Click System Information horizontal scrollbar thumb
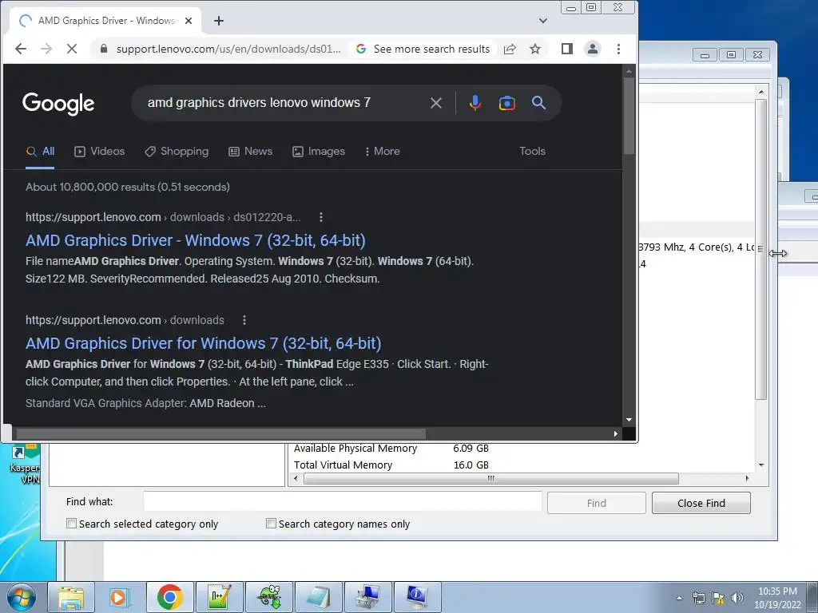The width and height of the screenshot is (818, 613). pyautogui.click(x=491, y=479)
